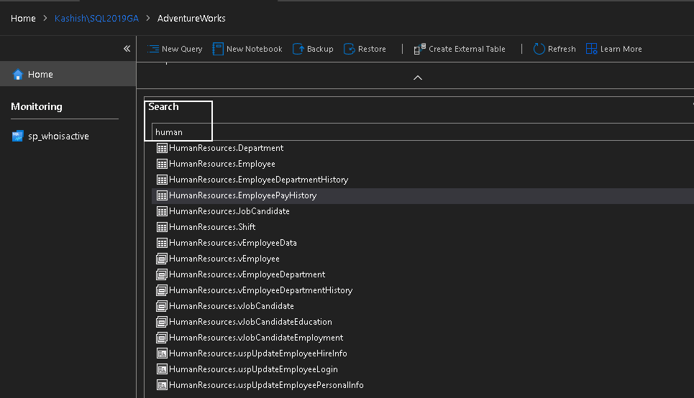
Task: Click the HumanResources.Shift table icon
Action: [x=162, y=227]
